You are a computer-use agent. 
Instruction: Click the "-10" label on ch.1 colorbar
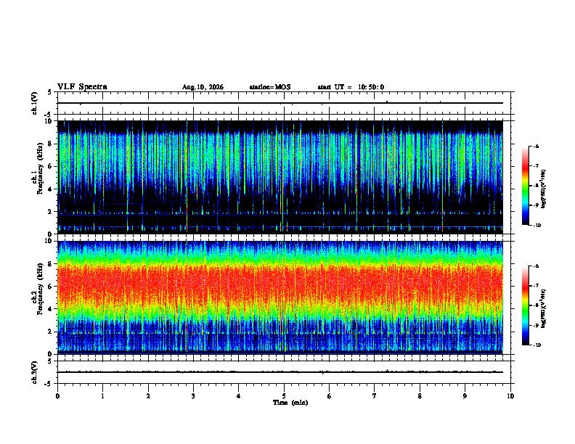[x=537, y=226]
